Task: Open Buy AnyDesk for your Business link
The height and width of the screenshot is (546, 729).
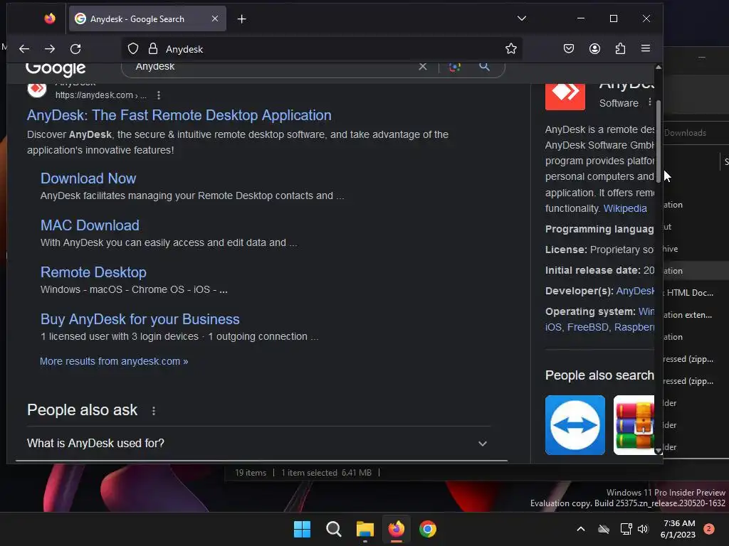Action: (x=140, y=319)
